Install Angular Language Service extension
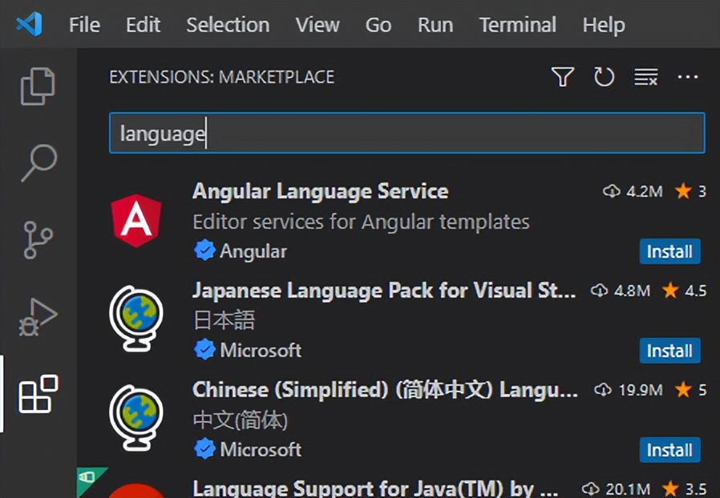 [669, 251]
